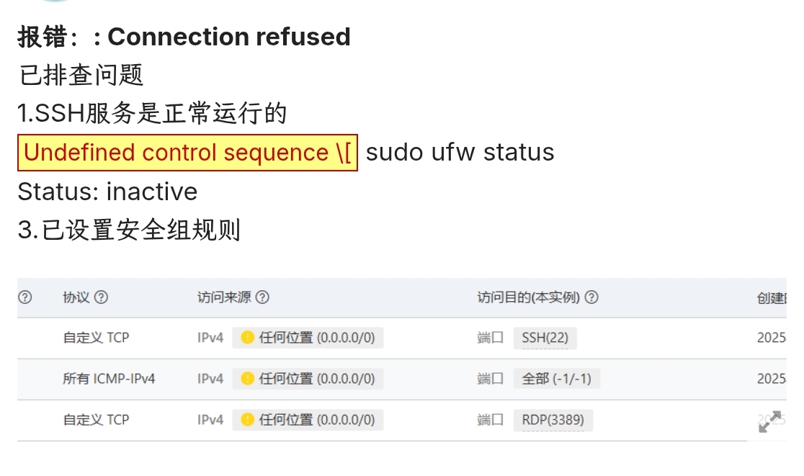804x476 pixels.
Task: Click the sudo ufw status text
Action: tap(460, 152)
